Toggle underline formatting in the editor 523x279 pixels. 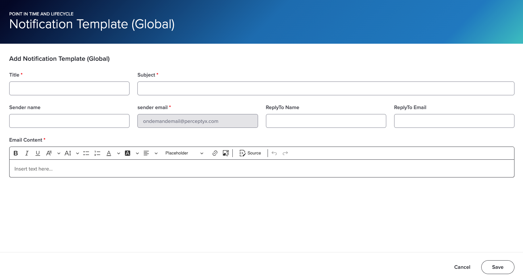(38, 153)
